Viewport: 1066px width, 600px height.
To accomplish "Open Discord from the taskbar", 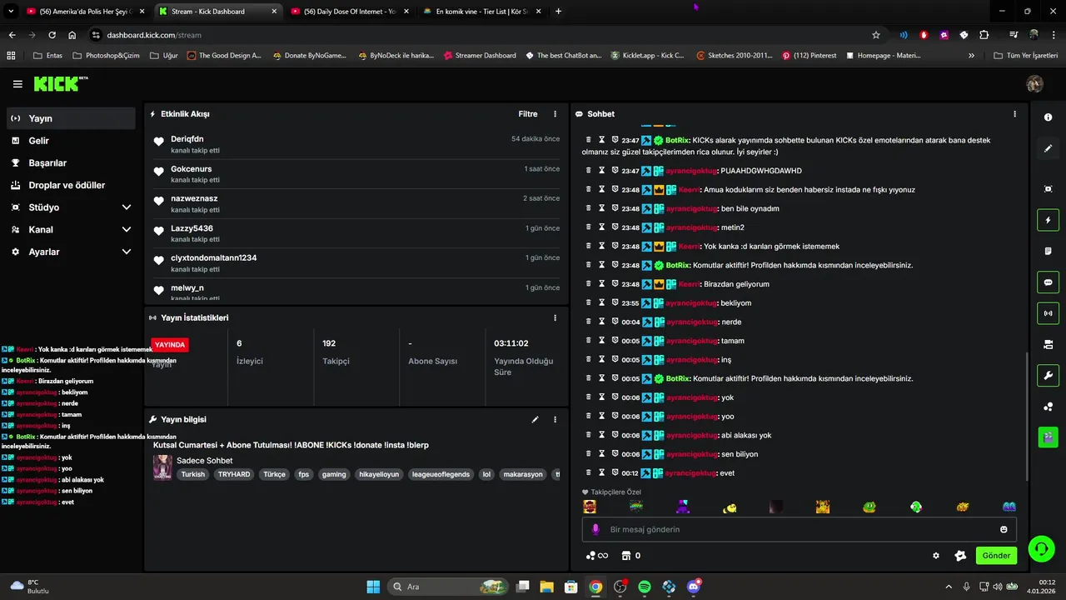I will [x=694, y=587].
